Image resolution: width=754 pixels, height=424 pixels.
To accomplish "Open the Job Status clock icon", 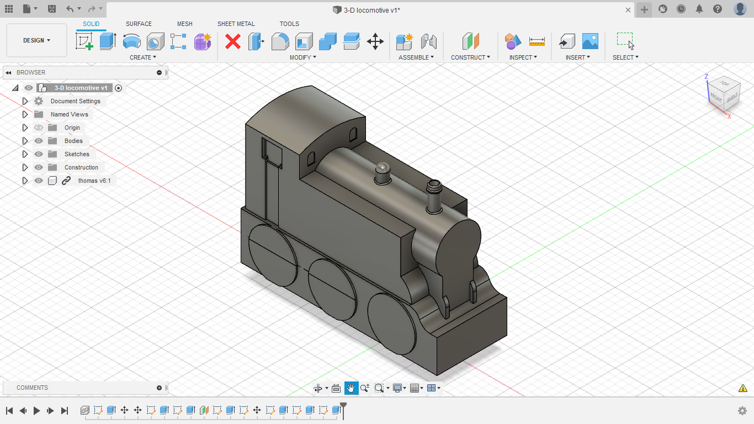I will pyautogui.click(x=681, y=9).
